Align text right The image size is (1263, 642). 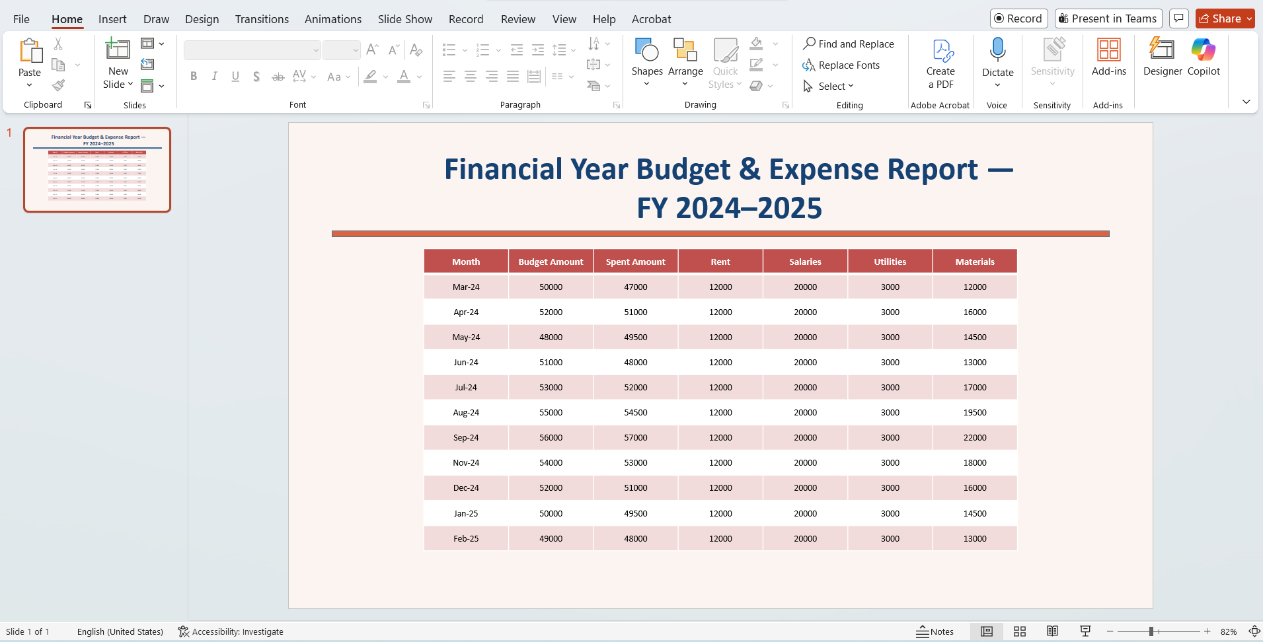click(492, 77)
